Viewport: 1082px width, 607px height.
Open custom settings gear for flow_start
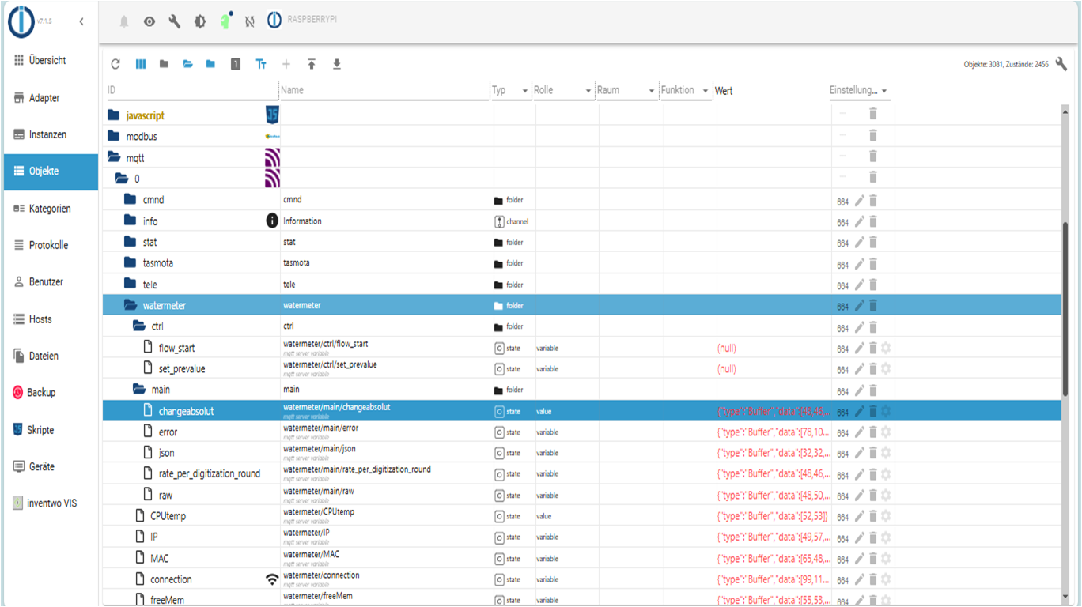click(886, 348)
